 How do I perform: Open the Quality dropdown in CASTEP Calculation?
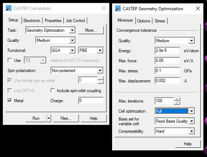click(x=55, y=40)
